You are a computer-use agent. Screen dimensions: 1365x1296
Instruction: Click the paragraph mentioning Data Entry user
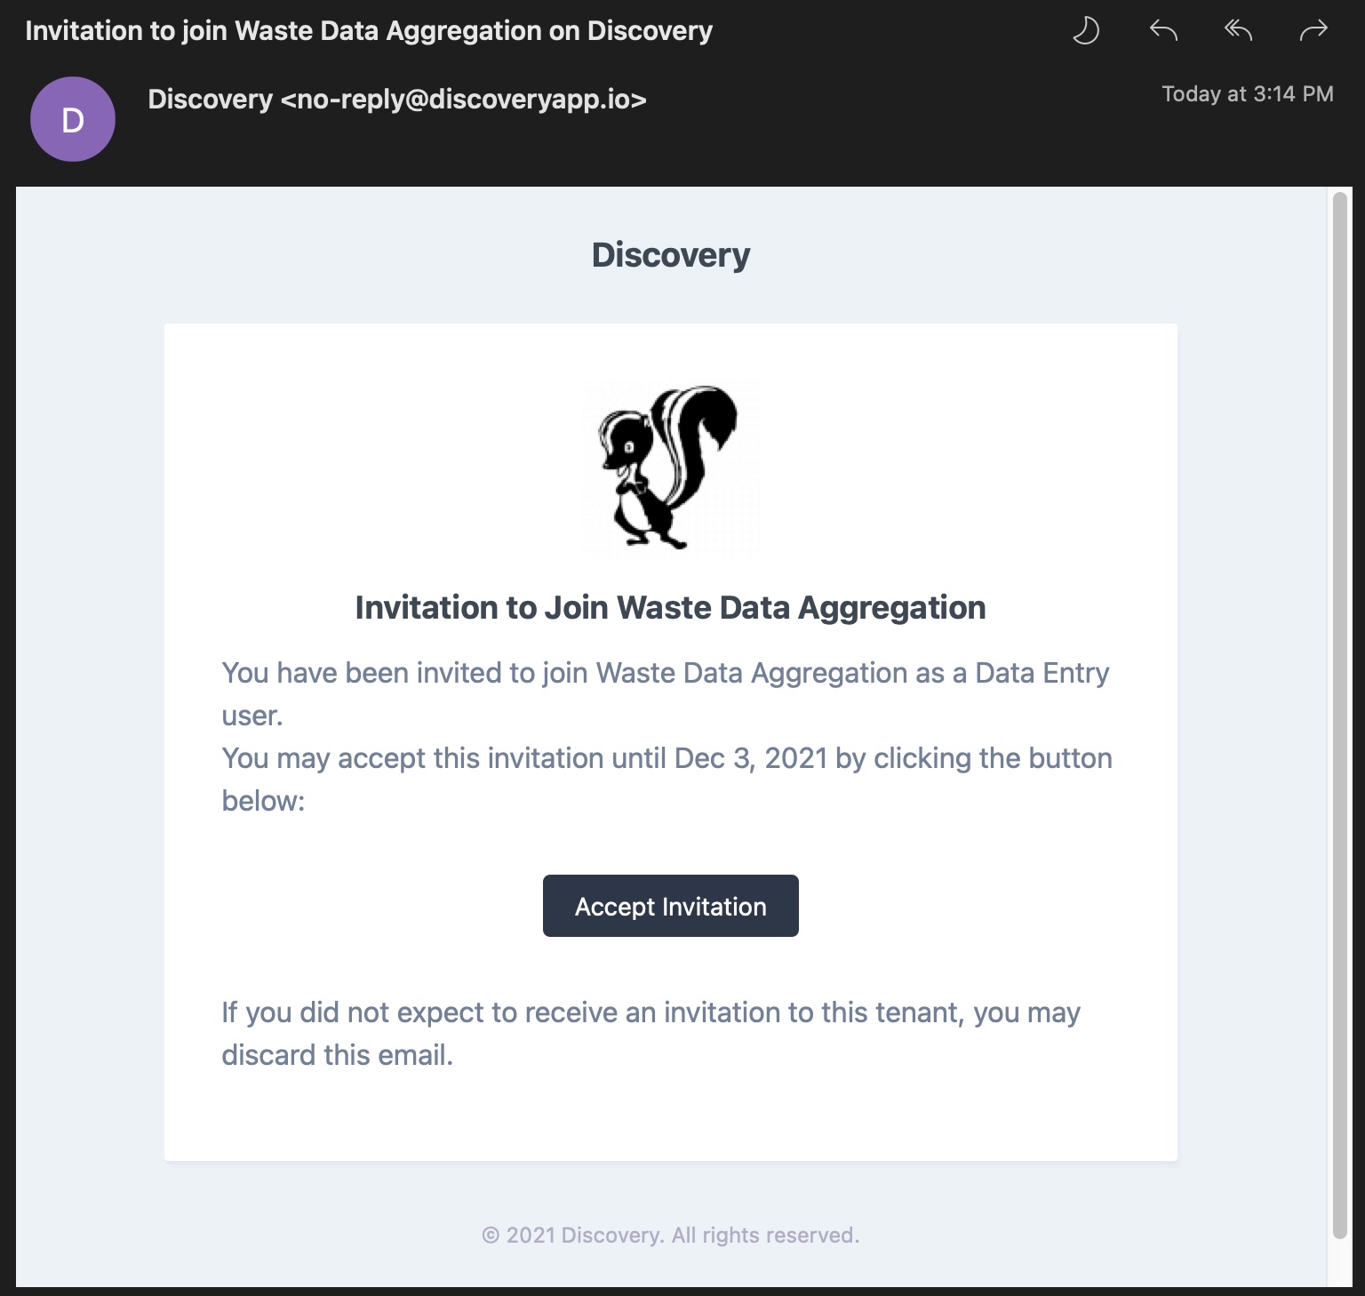click(x=666, y=694)
